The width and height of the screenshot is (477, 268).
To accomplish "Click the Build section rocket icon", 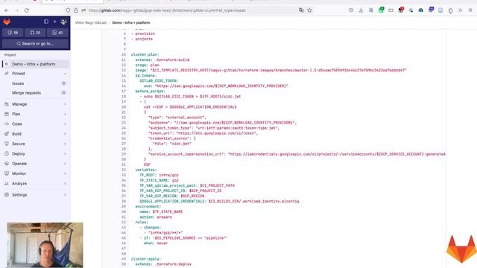I will click(x=7, y=134).
